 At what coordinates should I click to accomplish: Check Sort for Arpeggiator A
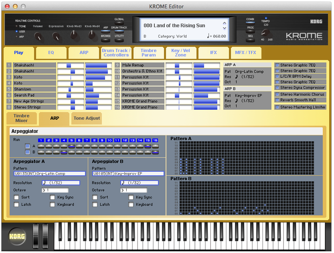point(16,197)
